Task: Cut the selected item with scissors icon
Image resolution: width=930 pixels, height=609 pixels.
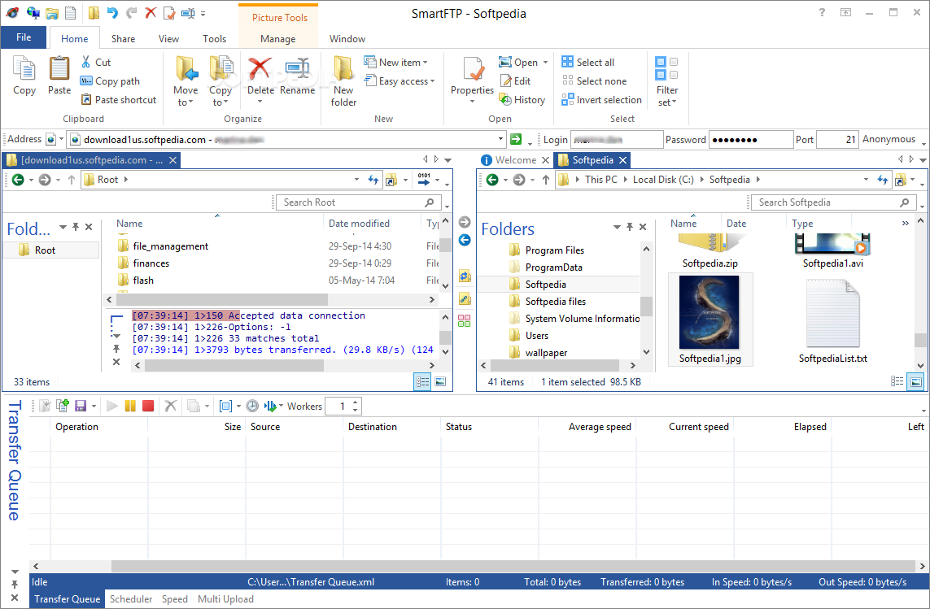Action: point(95,63)
